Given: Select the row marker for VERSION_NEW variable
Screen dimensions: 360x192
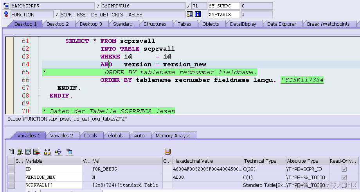Looking at the screenshot, I should coord(11,177).
